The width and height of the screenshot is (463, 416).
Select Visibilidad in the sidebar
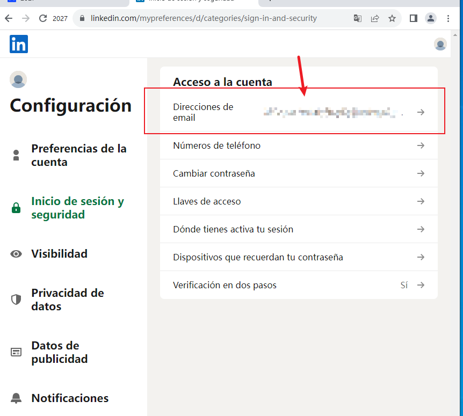(x=59, y=253)
